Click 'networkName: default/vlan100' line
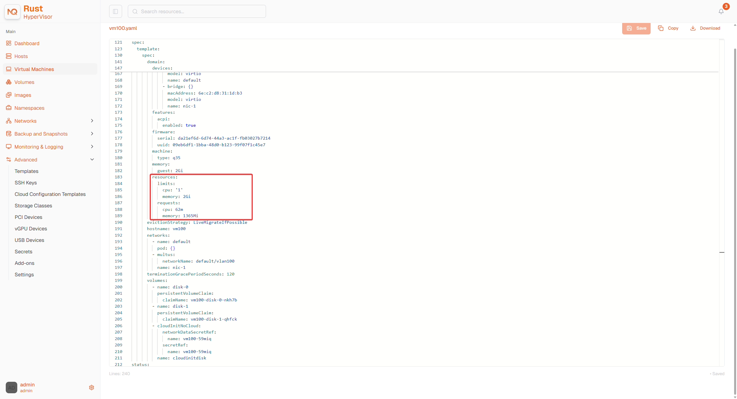 click(x=198, y=261)
